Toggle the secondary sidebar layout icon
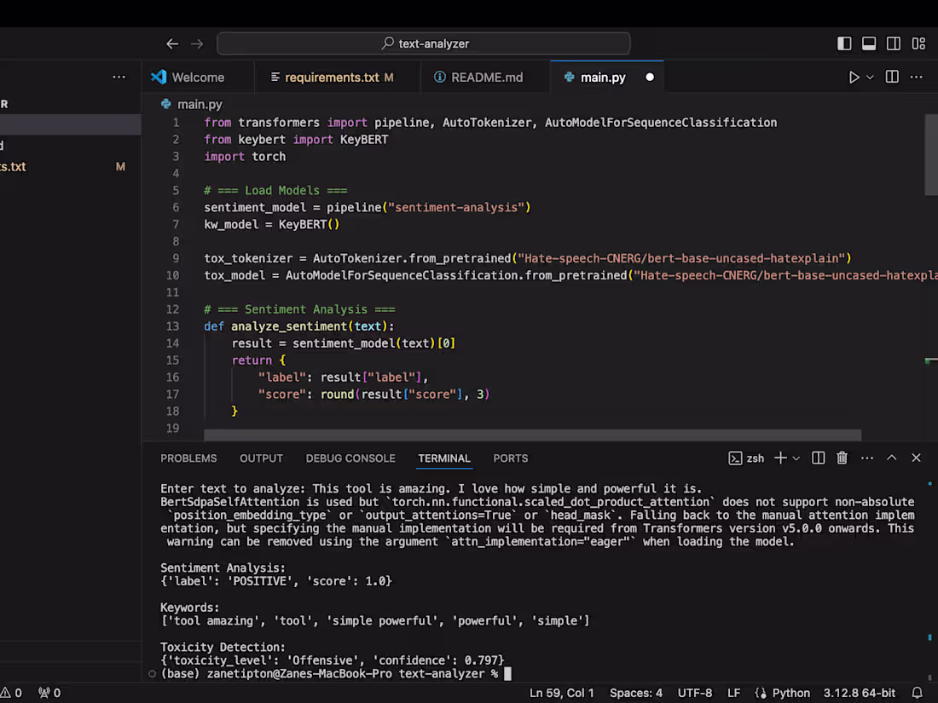The image size is (938, 703). [x=893, y=43]
